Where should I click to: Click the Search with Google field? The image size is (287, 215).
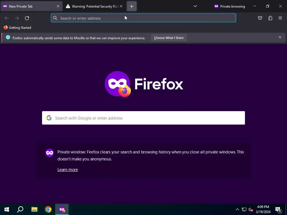143,118
